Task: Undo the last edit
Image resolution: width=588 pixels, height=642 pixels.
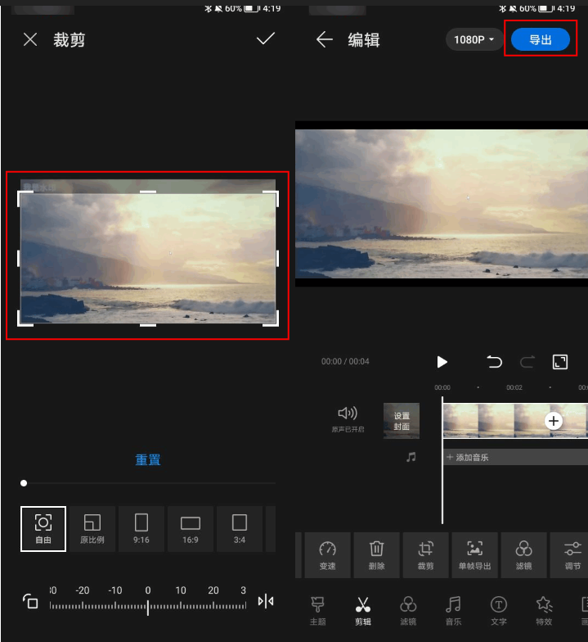Action: pyautogui.click(x=494, y=362)
